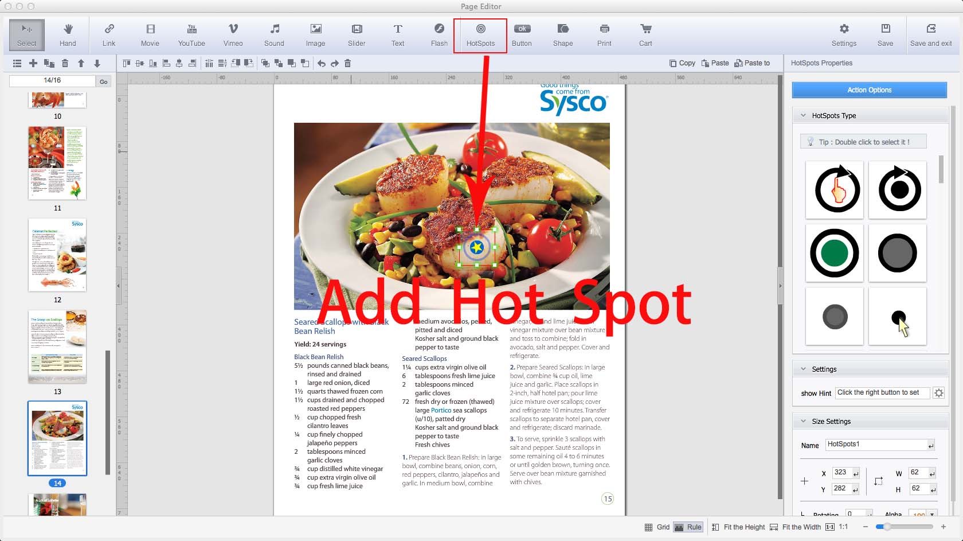
Task: Add a new page with plus icon
Action: coord(33,63)
